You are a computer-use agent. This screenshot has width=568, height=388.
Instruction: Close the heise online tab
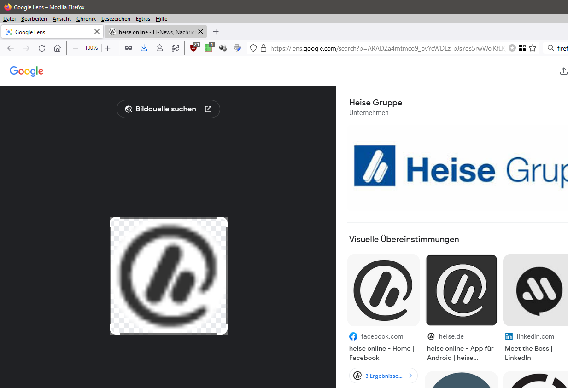coord(200,32)
